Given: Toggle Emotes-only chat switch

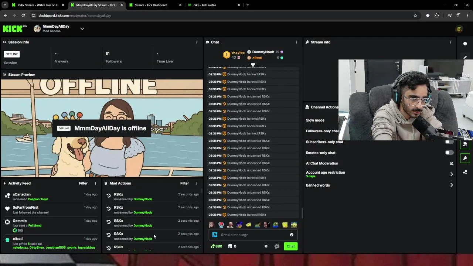Looking at the screenshot, I should click(x=449, y=153).
